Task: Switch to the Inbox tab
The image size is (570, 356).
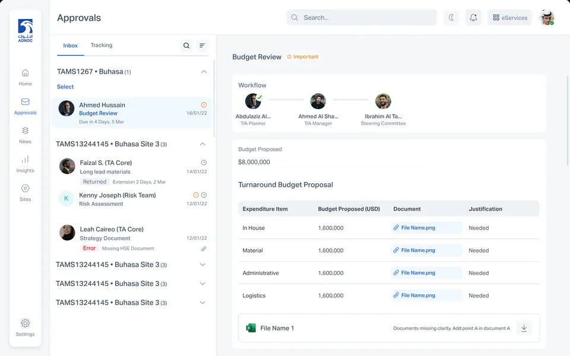Action: click(x=70, y=46)
